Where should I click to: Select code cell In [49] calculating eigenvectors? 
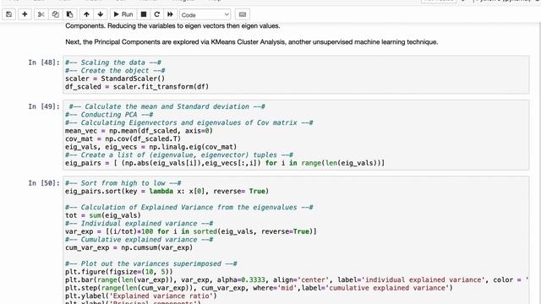[x=296, y=135]
